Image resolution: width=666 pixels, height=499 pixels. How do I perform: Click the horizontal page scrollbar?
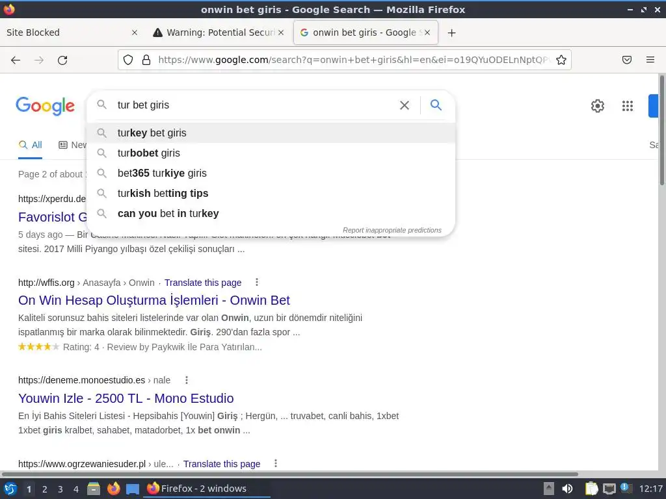pyautogui.click(x=290, y=474)
